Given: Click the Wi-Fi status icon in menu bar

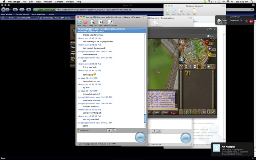Looking at the screenshot, I should coord(228,2).
